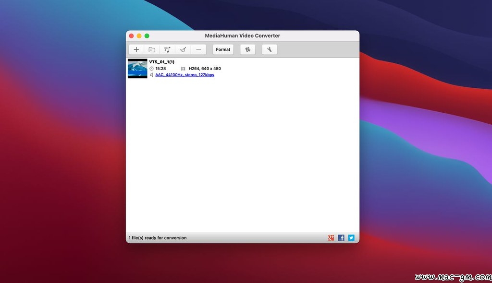Open settings with the wrench icon
Image resolution: width=492 pixels, height=283 pixels.
(269, 49)
